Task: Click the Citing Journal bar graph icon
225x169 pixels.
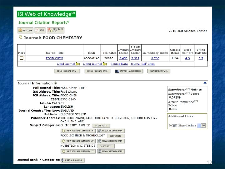Action: (x=105, y=64)
